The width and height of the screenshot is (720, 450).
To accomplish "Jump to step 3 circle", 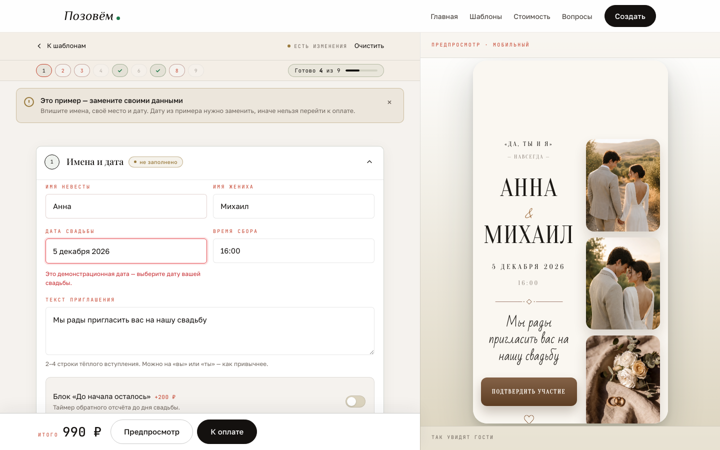I will click(x=82, y=70).
